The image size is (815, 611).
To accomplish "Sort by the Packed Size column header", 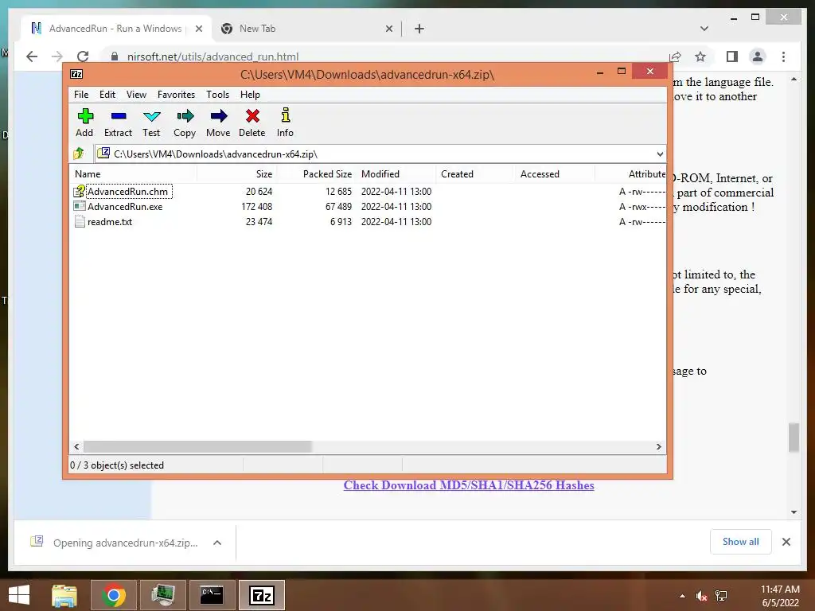I will point(315,174).
